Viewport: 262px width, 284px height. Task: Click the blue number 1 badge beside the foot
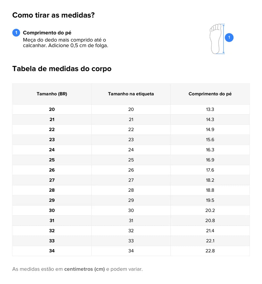coord(229,37)
